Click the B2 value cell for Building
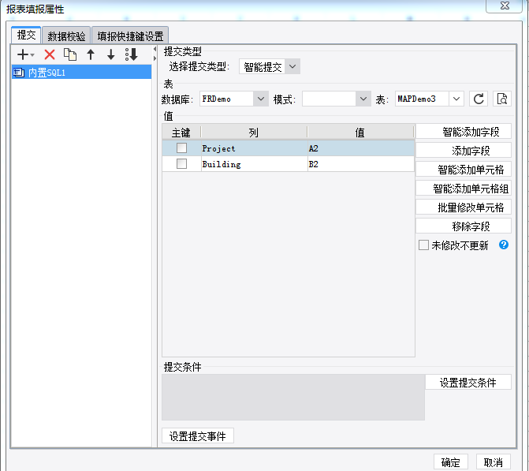 coord(359,164)
